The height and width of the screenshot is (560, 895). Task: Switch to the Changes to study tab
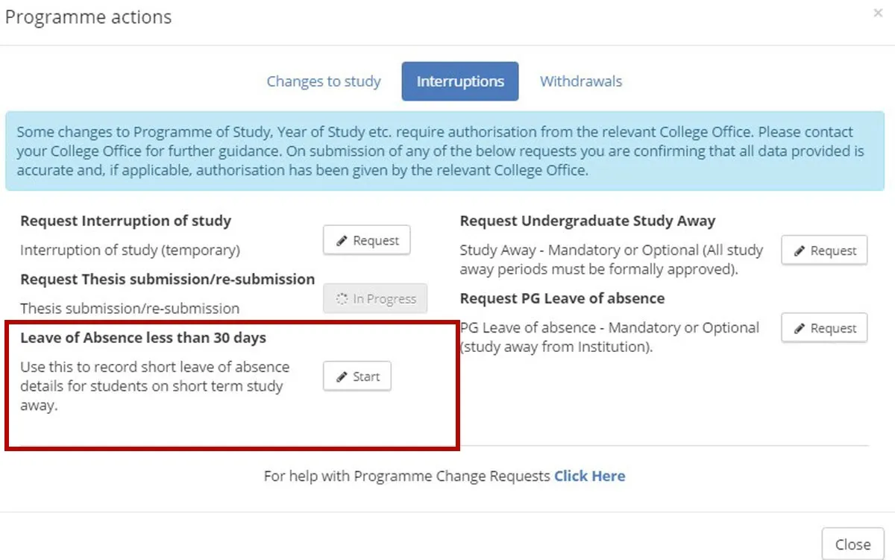click(324, 81)
